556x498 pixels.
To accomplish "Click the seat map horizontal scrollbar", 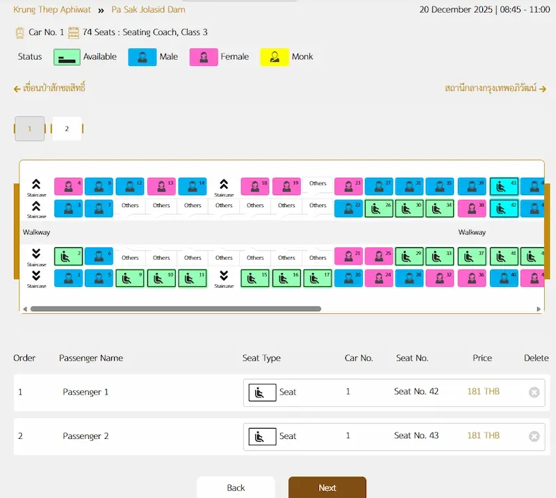I will [175, 308].
